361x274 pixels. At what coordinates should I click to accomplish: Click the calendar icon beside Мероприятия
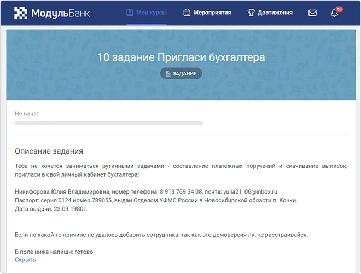point(187,13)
